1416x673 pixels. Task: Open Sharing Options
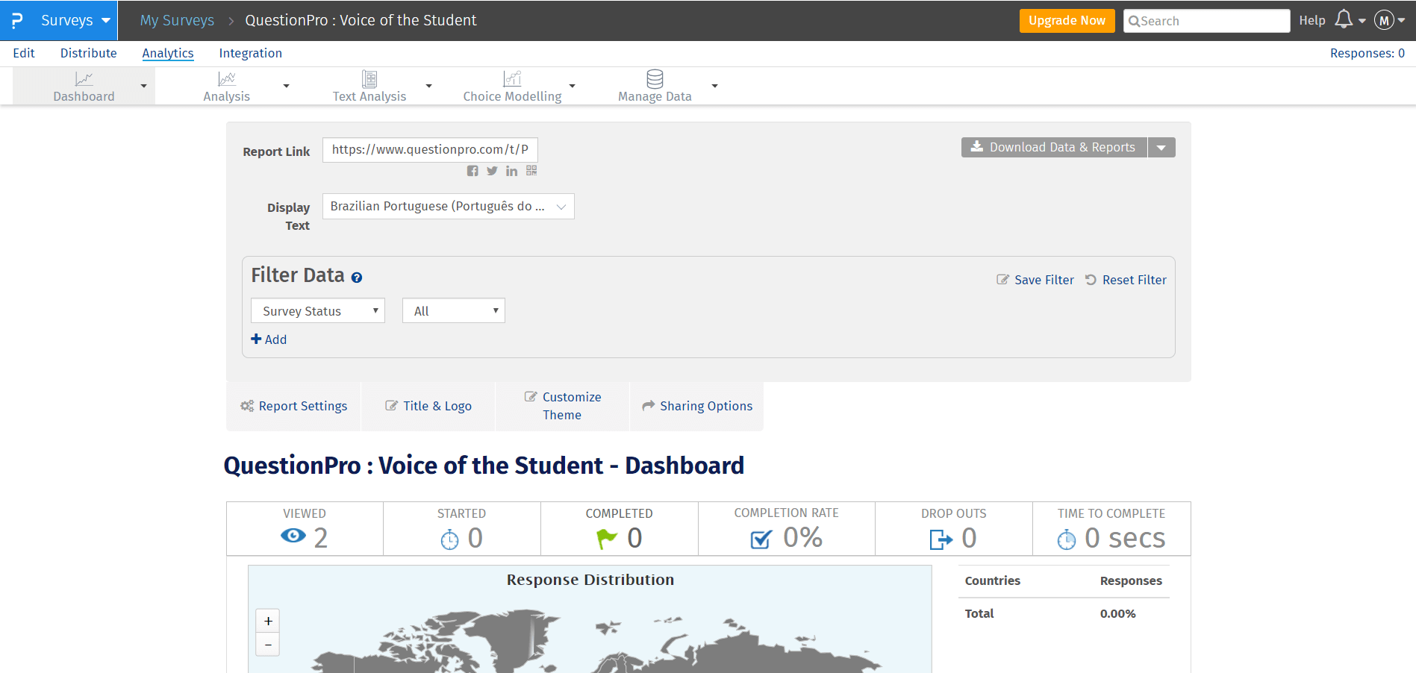[697, 406]
